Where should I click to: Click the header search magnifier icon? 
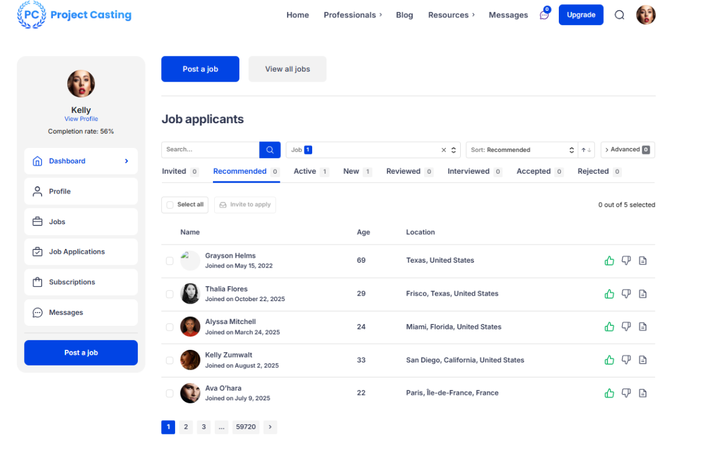pyautogui.click(x=619, y=15)
